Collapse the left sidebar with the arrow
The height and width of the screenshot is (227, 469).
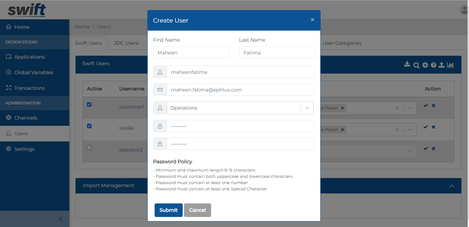(61, 219)
